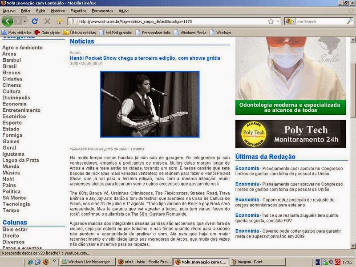
Task: Launch Internet Explorer from quick launch
Action: [30, 262]
